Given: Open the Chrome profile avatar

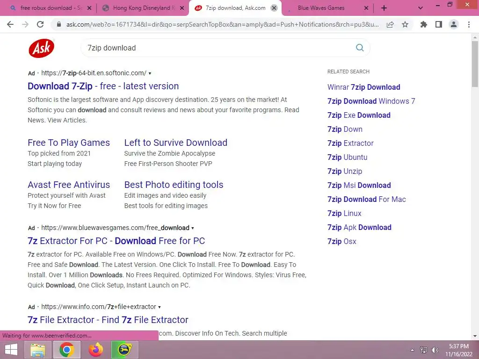Looking at the screenshot, I should [x=454, y=24].
